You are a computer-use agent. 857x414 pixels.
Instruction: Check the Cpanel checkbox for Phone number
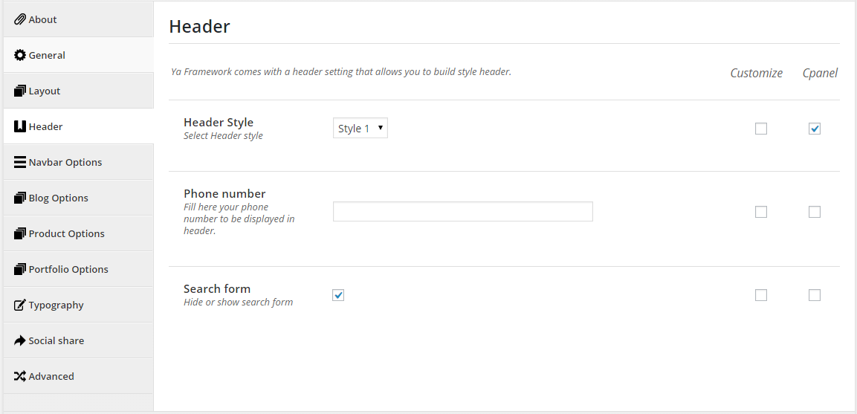[815, 212]
